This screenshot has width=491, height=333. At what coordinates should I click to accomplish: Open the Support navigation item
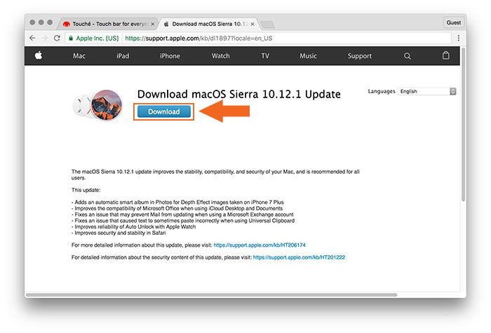click(359, 56)
